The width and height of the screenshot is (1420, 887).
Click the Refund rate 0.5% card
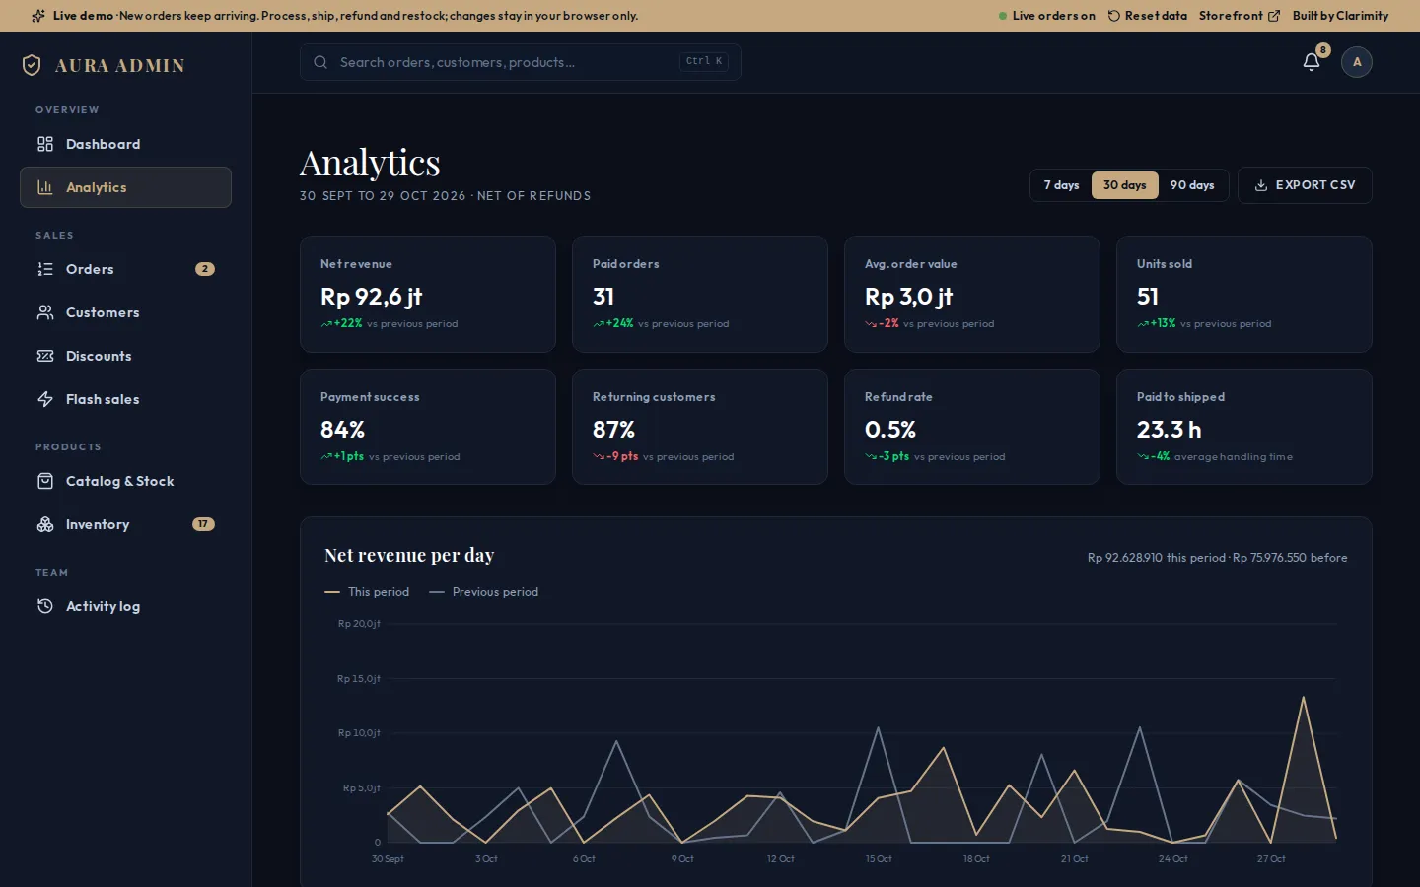(x=972, y=427)
